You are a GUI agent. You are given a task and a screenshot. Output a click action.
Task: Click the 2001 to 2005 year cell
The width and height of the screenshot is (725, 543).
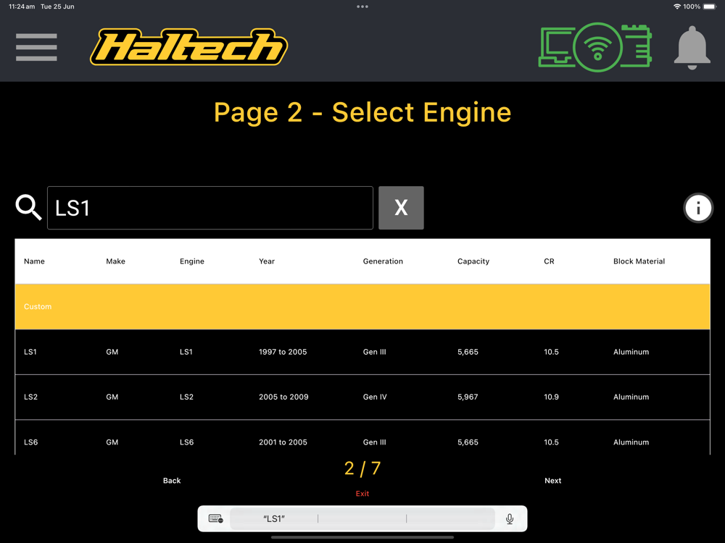coord(283,442)
